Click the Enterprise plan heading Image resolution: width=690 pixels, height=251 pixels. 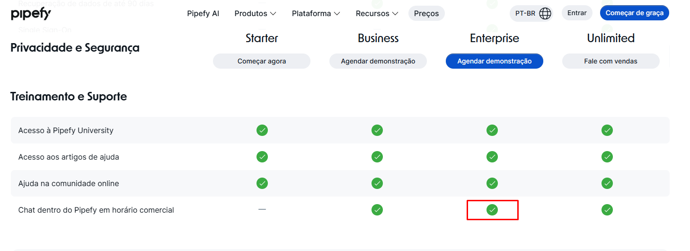click(495, 38)
